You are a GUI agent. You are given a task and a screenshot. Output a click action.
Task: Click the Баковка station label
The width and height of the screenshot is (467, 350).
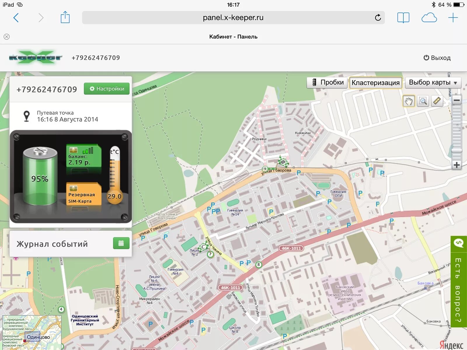pyautogui.click(x=425, y=283)
